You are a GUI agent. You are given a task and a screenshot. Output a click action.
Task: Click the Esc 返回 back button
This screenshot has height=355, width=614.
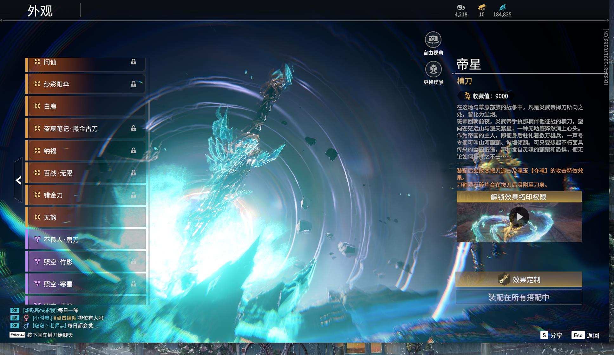pos(585,335)
